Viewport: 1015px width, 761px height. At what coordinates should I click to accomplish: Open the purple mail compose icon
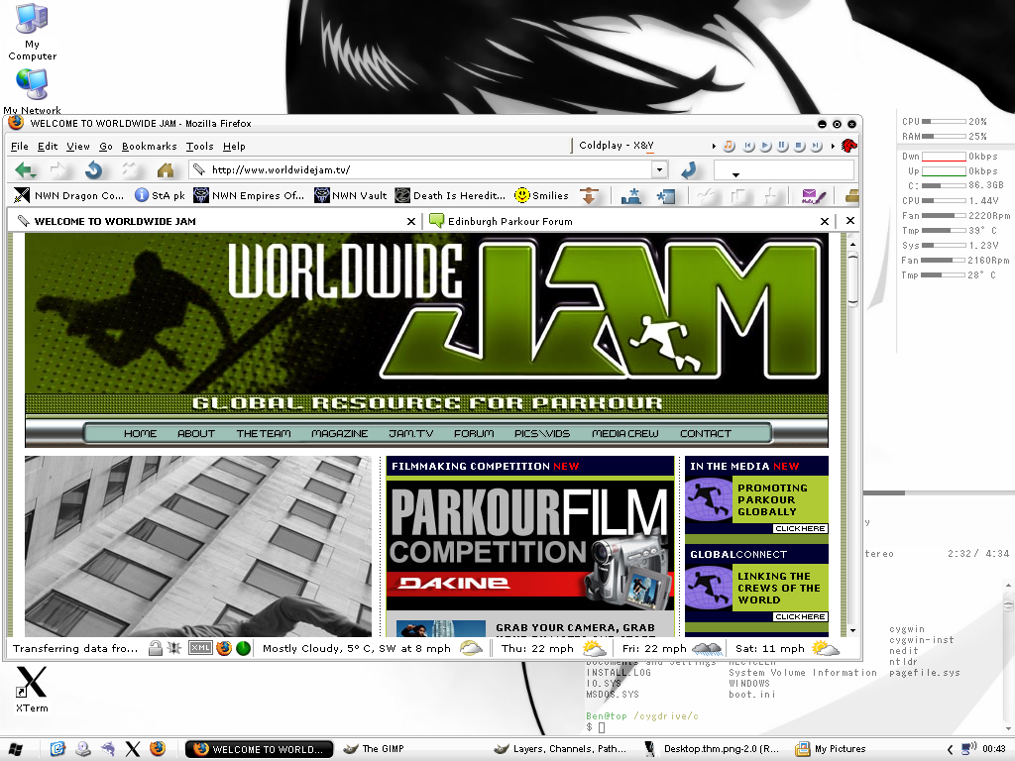coord(814,195)
